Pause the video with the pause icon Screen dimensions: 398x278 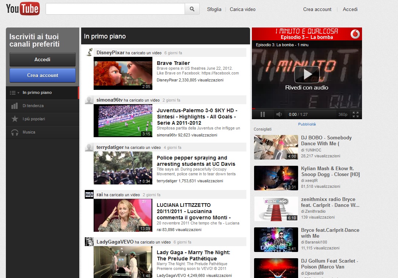(263, 114)
